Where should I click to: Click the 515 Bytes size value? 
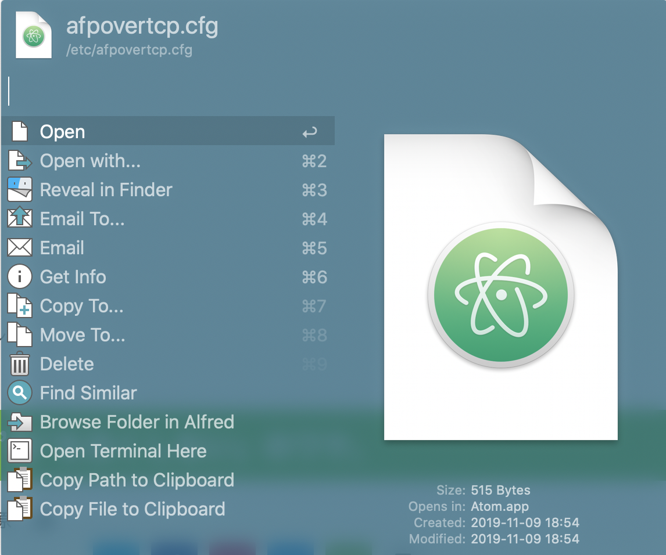pos(500,490)
